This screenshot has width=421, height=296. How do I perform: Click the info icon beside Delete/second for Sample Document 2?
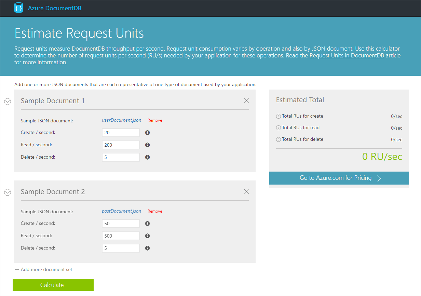[147, 248]
